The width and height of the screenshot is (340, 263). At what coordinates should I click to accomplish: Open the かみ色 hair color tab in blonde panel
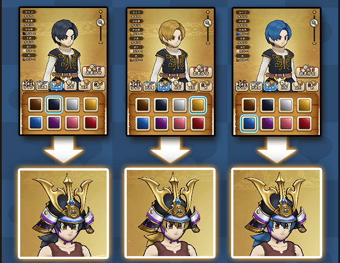pyautogui.click(x=164, y=86)
